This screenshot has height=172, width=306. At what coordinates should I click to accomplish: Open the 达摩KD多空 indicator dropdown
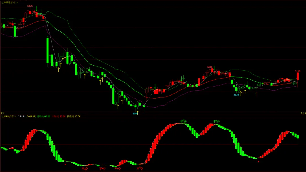(8, 117)
